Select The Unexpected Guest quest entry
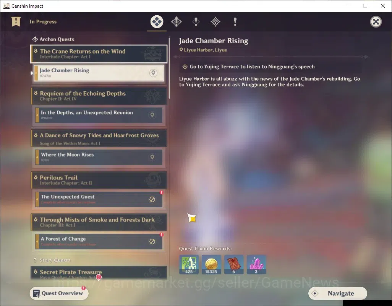The image size is (392, 306). [99, 199]
